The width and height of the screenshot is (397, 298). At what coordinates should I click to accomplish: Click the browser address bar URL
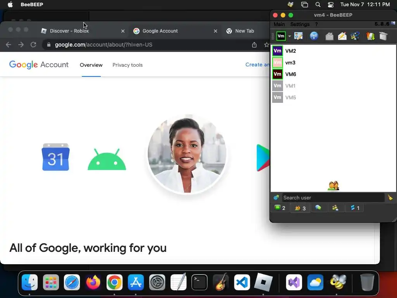104,45
